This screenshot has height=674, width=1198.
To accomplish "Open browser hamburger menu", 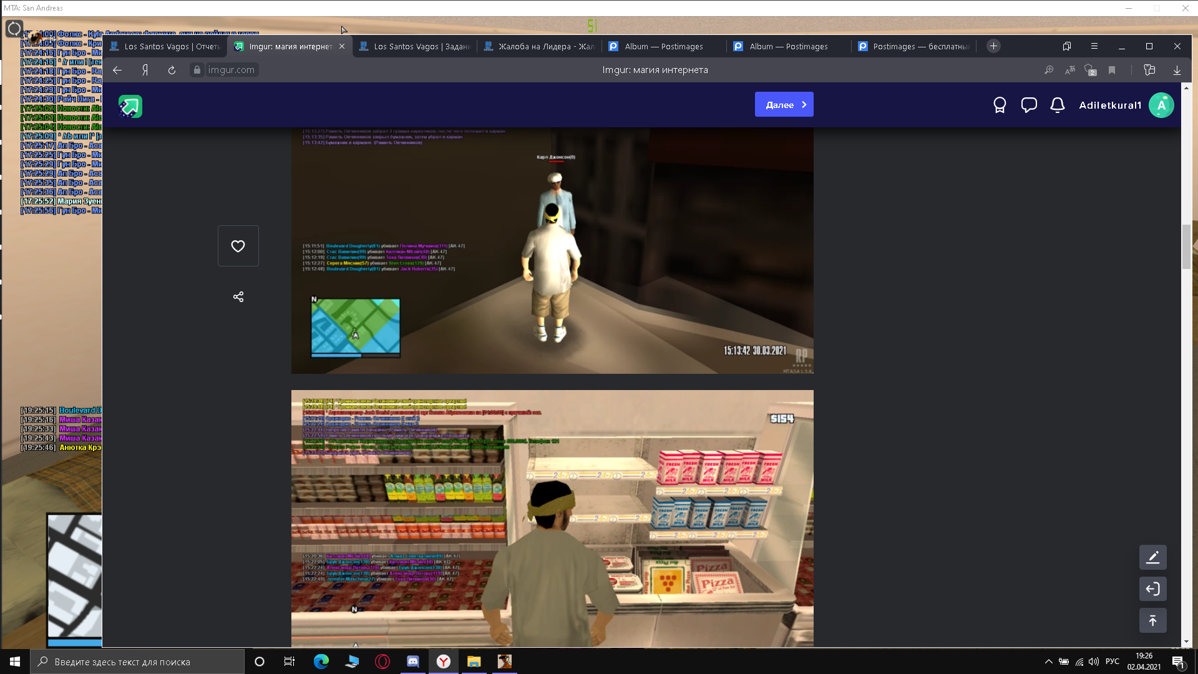I will [1094, 46].
